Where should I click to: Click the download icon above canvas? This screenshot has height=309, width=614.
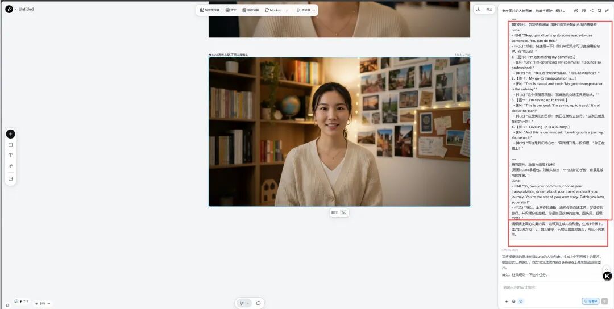click(478, 10)
